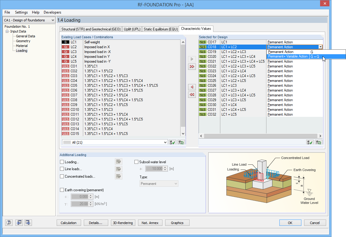Screen dimensions: 346x237
Task: Click the foundation loading illustration image
Action: point(267,183)
